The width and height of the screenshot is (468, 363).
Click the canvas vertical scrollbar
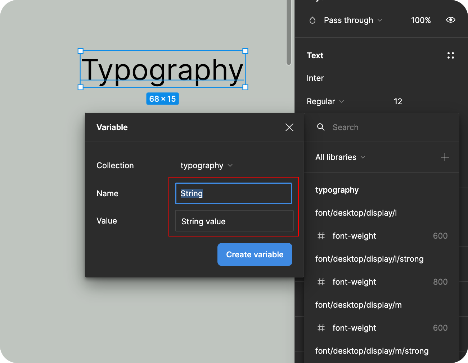click(x=289, y=32)
